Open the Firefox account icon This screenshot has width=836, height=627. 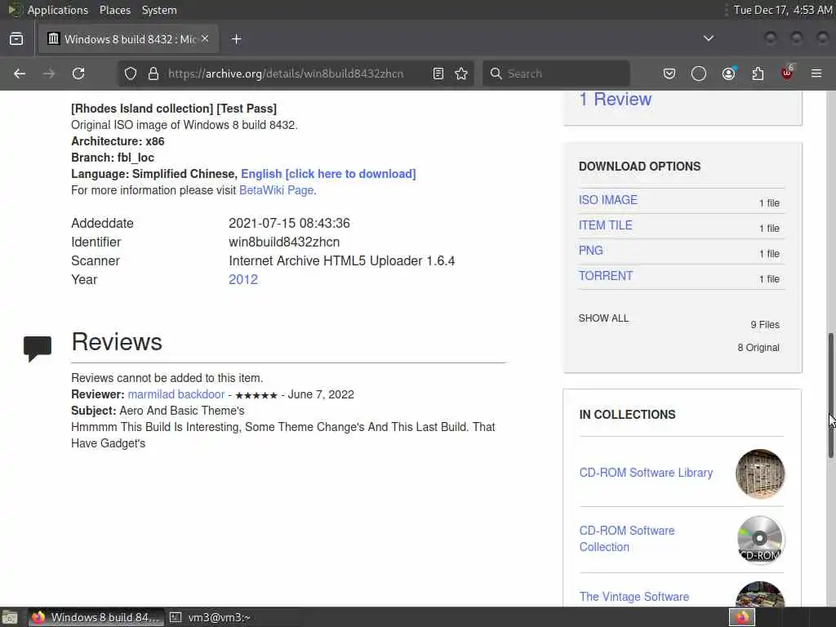coord(728,73)
